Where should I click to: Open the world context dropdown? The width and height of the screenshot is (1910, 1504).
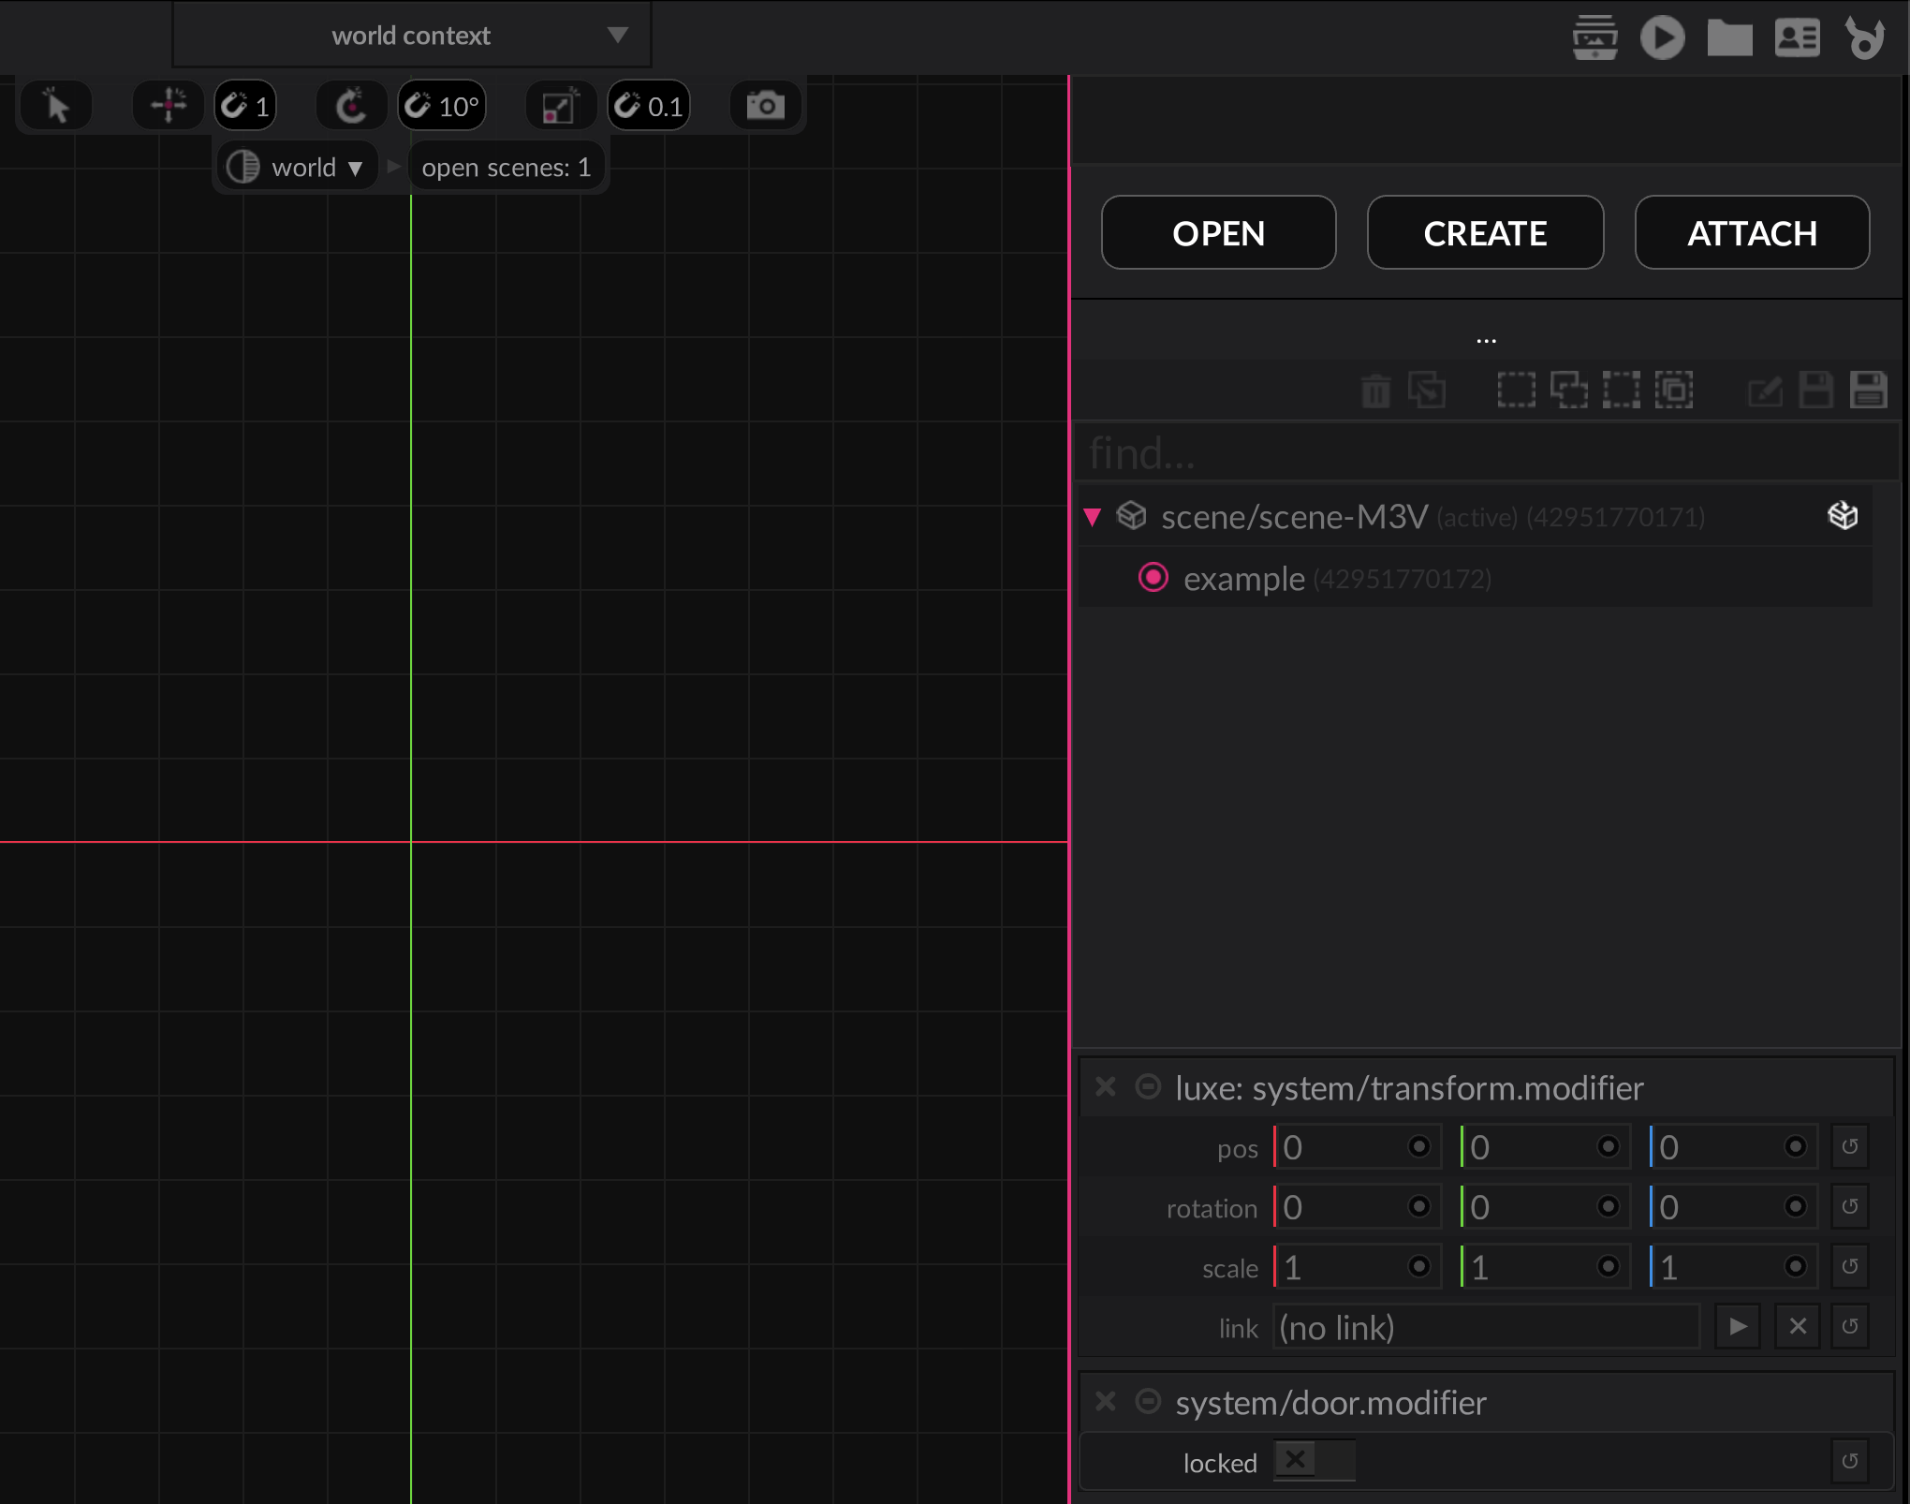coord(412,36)
